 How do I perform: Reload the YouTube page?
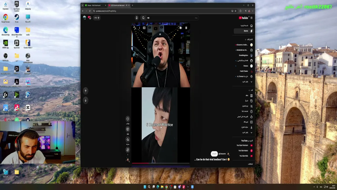(x=90, y=11)
